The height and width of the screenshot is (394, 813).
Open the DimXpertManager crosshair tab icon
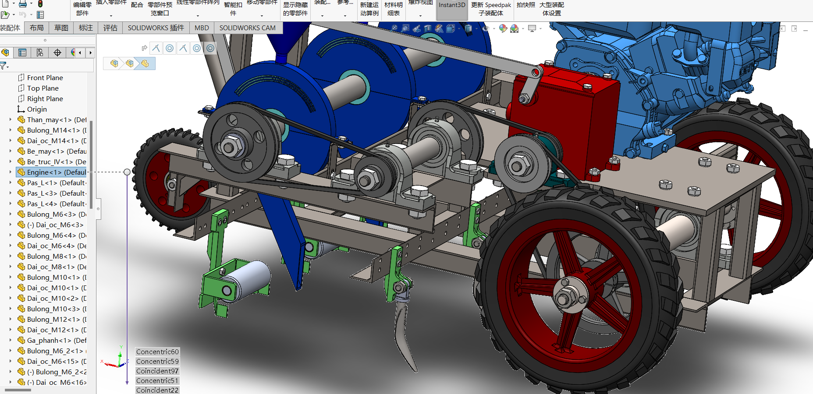click(x=57, y=53)
